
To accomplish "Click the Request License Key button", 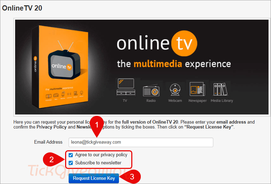I will click(x=94, y=178).
